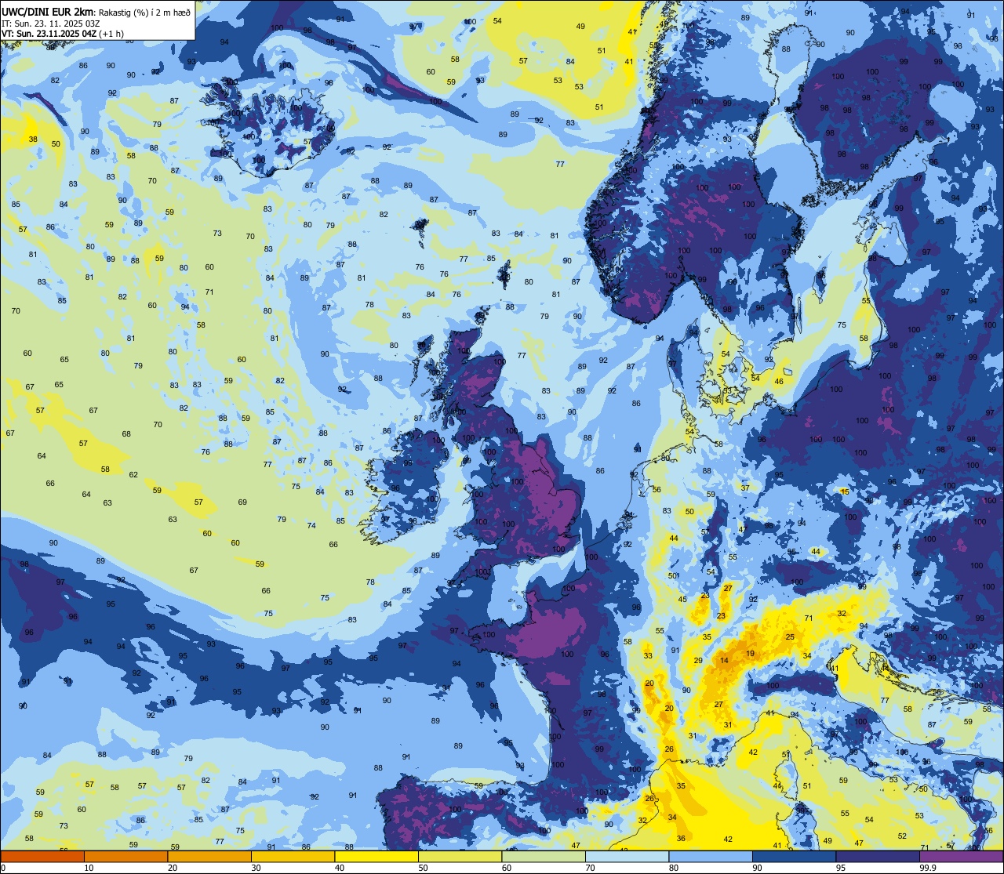Click the humidity value '38' on the map
The width and height of the screenshot is (1004, 874).
[x=33, y=140]
